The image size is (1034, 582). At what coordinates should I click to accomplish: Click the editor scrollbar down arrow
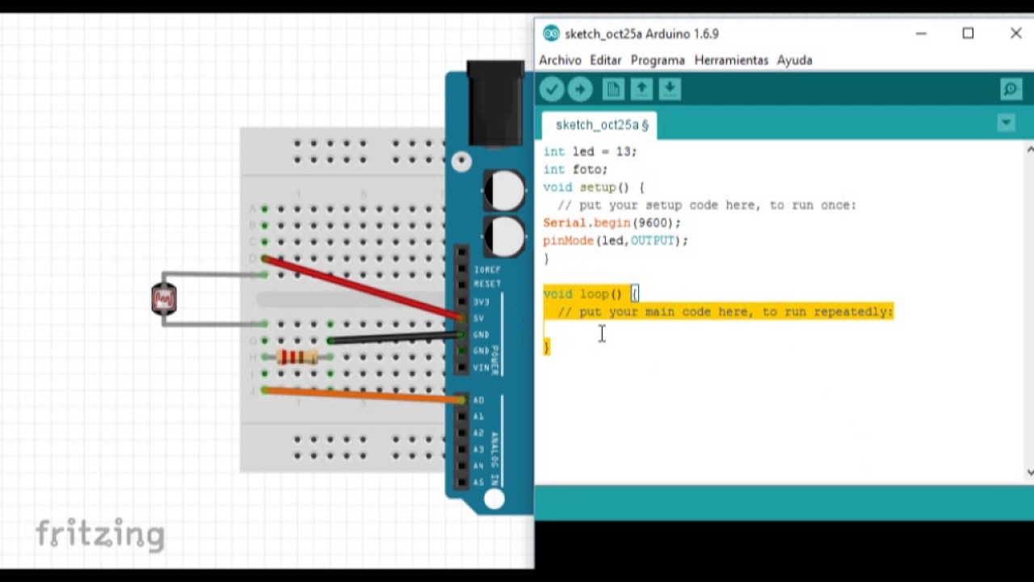pos(1029,472)
